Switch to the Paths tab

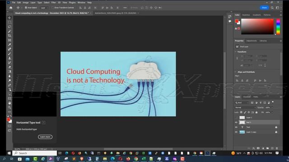256,97
